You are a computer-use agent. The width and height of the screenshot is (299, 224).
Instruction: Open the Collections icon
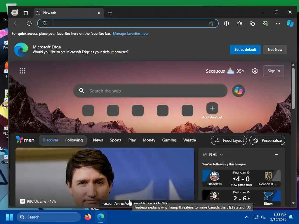tap(252, 23)
